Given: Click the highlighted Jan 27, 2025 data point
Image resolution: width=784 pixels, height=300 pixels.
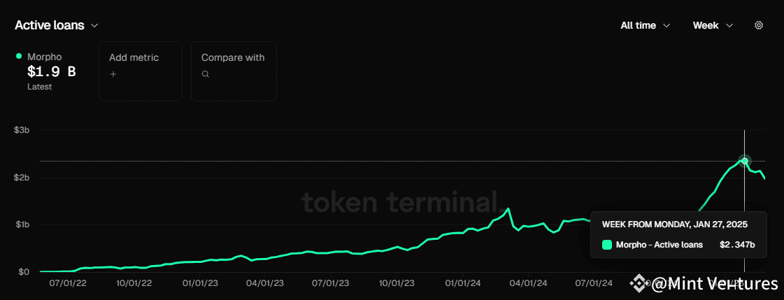Looking at the screenshot, I should click(x=744, y=161).
